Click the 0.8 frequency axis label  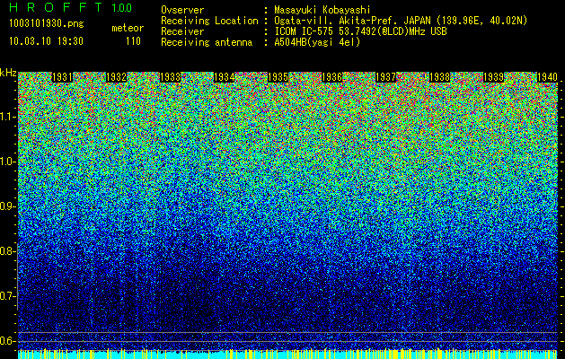8,251
